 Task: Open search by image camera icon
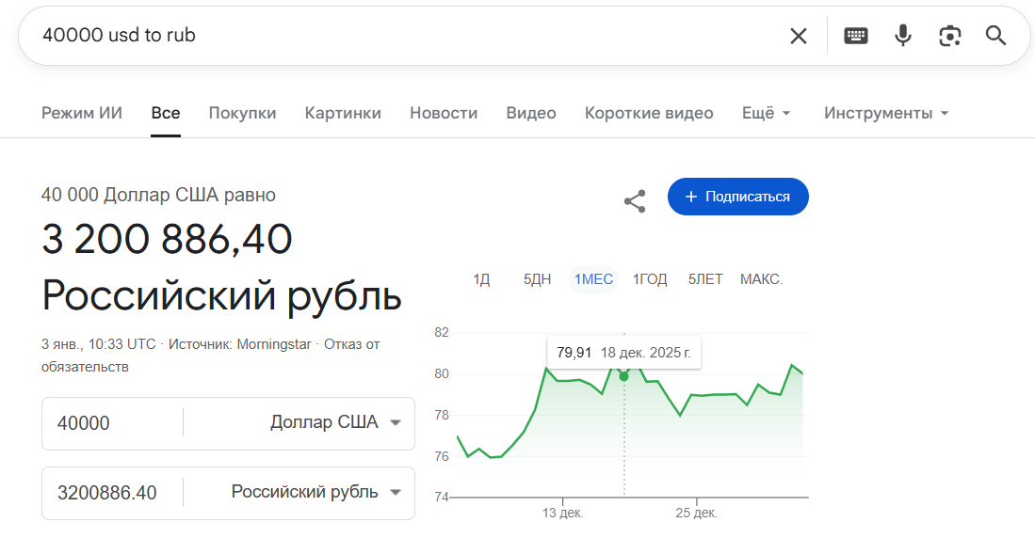pyautogui.click(x=949, y=36)
